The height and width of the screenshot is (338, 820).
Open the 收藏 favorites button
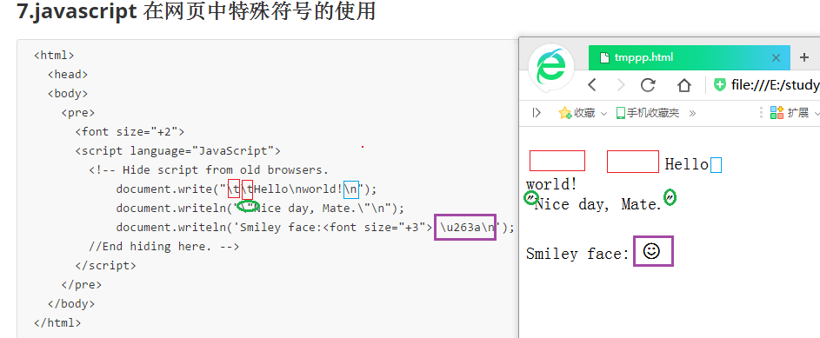[x=577, y=112]
